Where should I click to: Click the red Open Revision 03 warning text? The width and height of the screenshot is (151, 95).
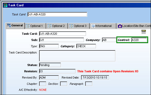108,71
